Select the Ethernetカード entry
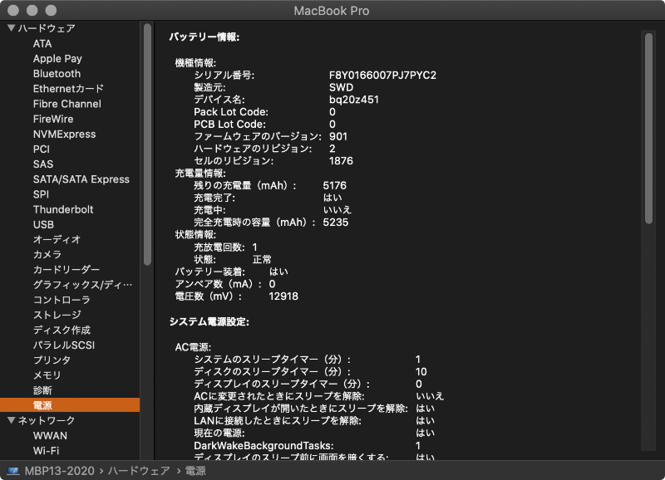The width and height of the screenshot is (665, 480). coord(69,88)
